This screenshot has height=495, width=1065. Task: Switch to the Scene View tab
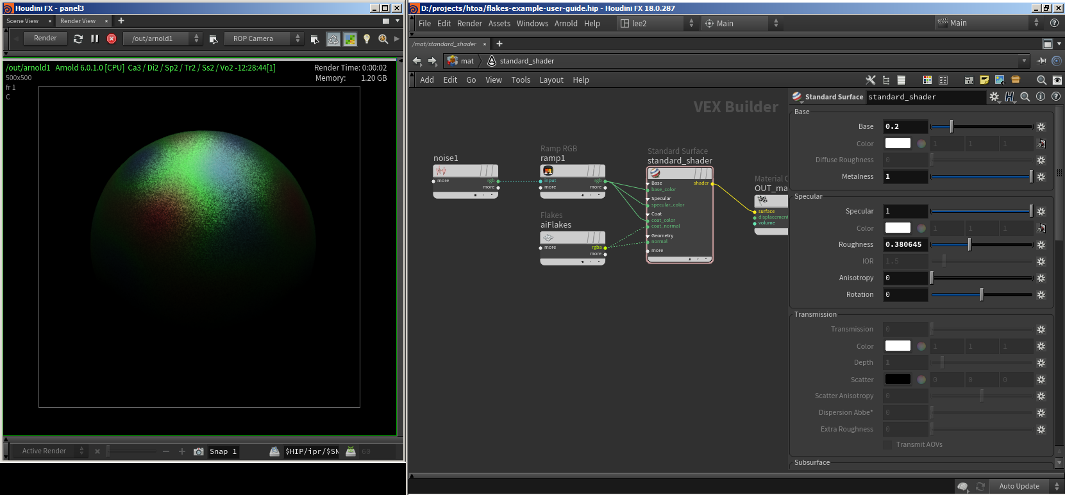coord(22,21)
